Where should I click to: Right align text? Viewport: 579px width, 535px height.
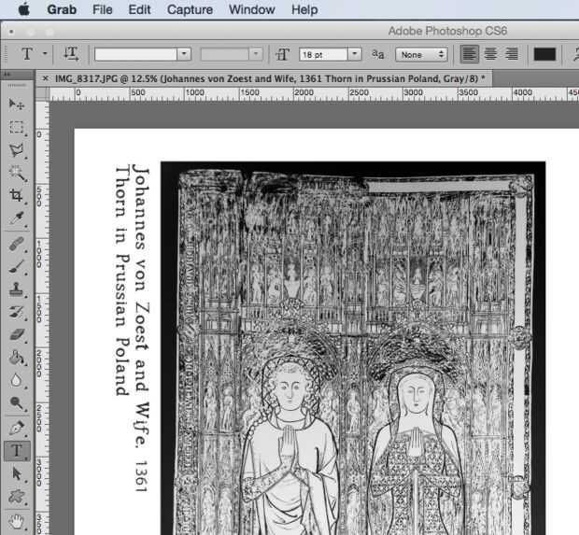tap(512, 54)
